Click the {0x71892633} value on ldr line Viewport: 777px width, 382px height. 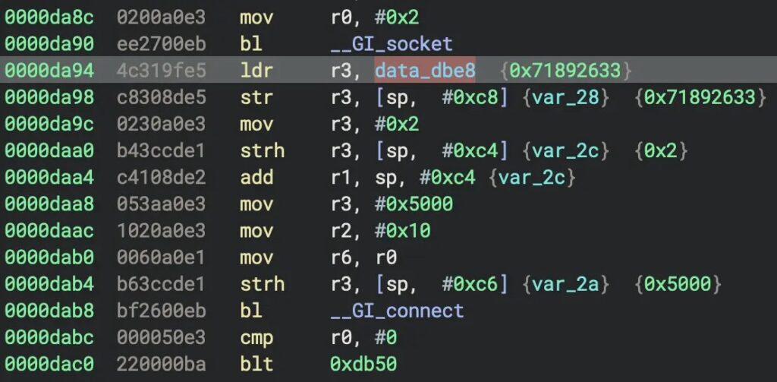566,71
